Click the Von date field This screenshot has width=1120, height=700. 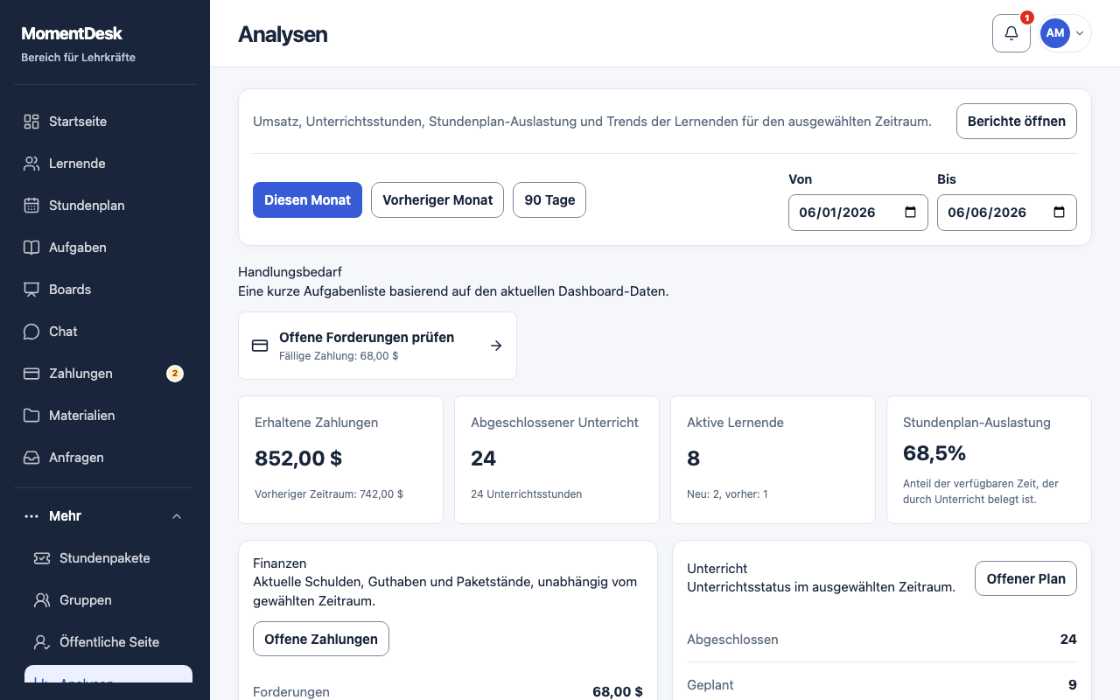coord(858,213)
